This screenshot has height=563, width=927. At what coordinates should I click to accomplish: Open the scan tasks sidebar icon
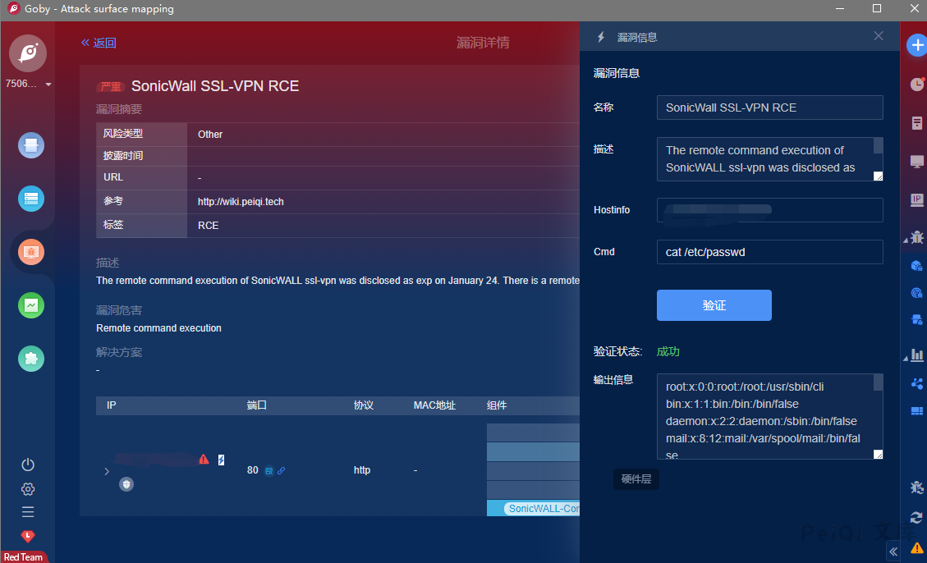31,146
